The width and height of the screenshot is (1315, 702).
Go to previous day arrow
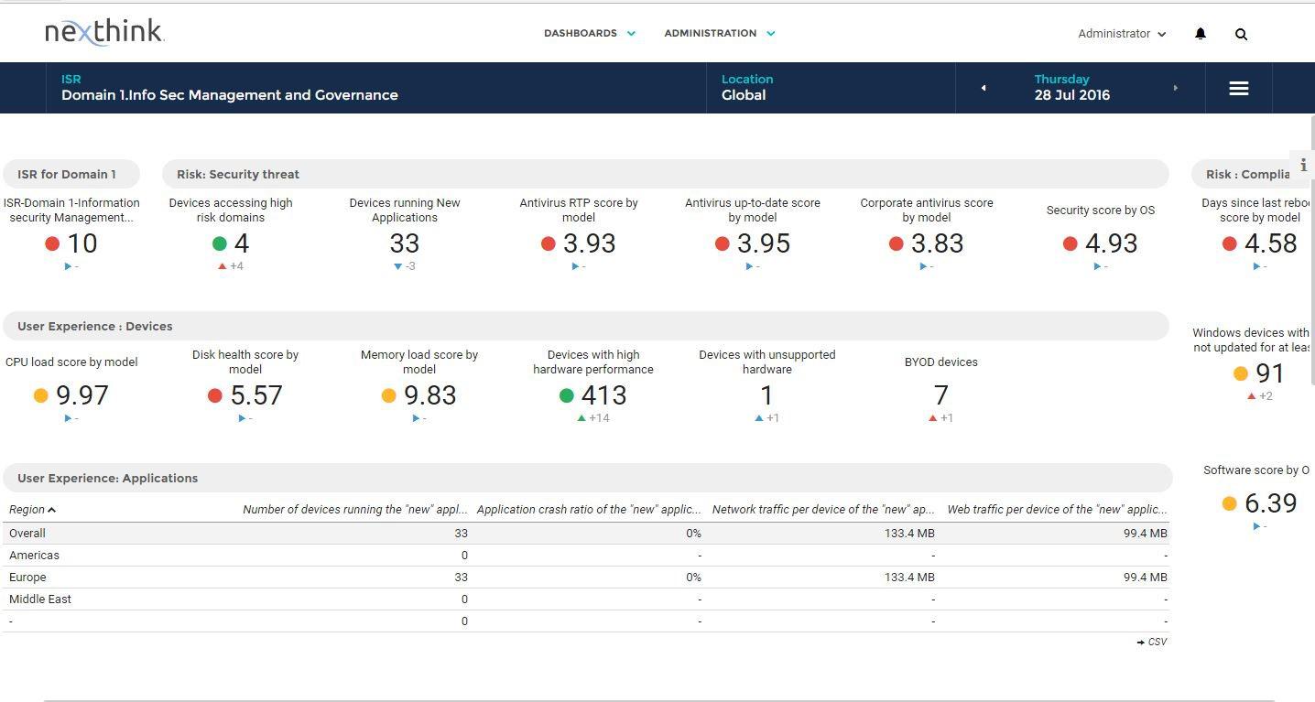click(x=984, y=88)
